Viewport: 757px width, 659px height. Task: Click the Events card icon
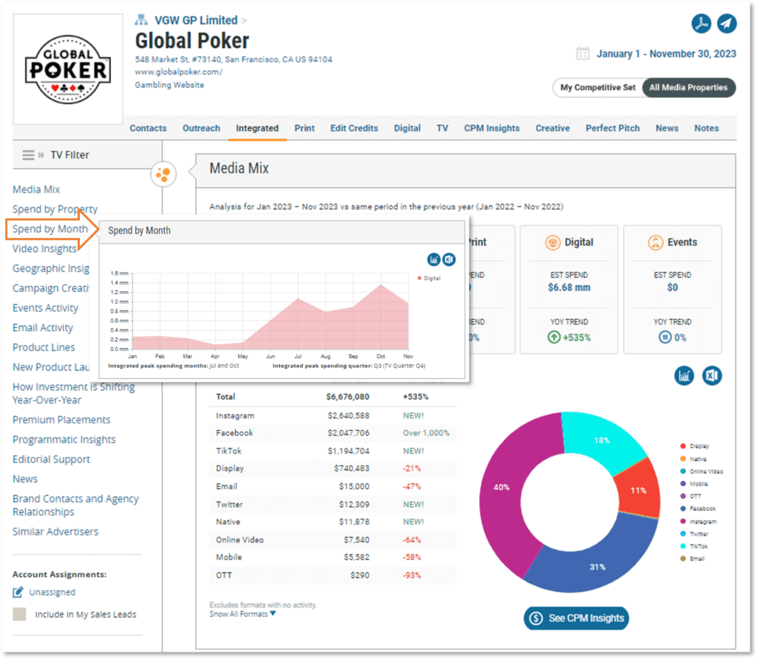(x=656, y=242)
